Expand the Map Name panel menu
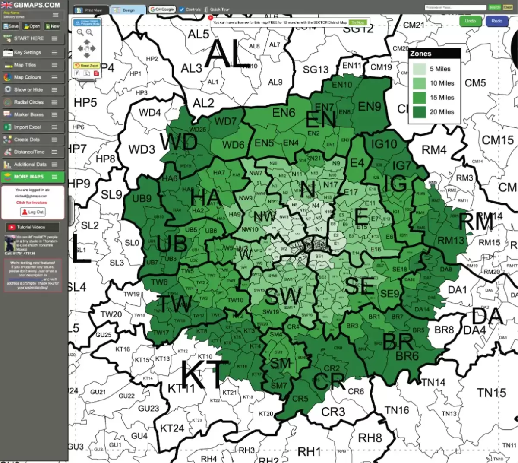This screenshot has height=463, width=518. [56, 15]
